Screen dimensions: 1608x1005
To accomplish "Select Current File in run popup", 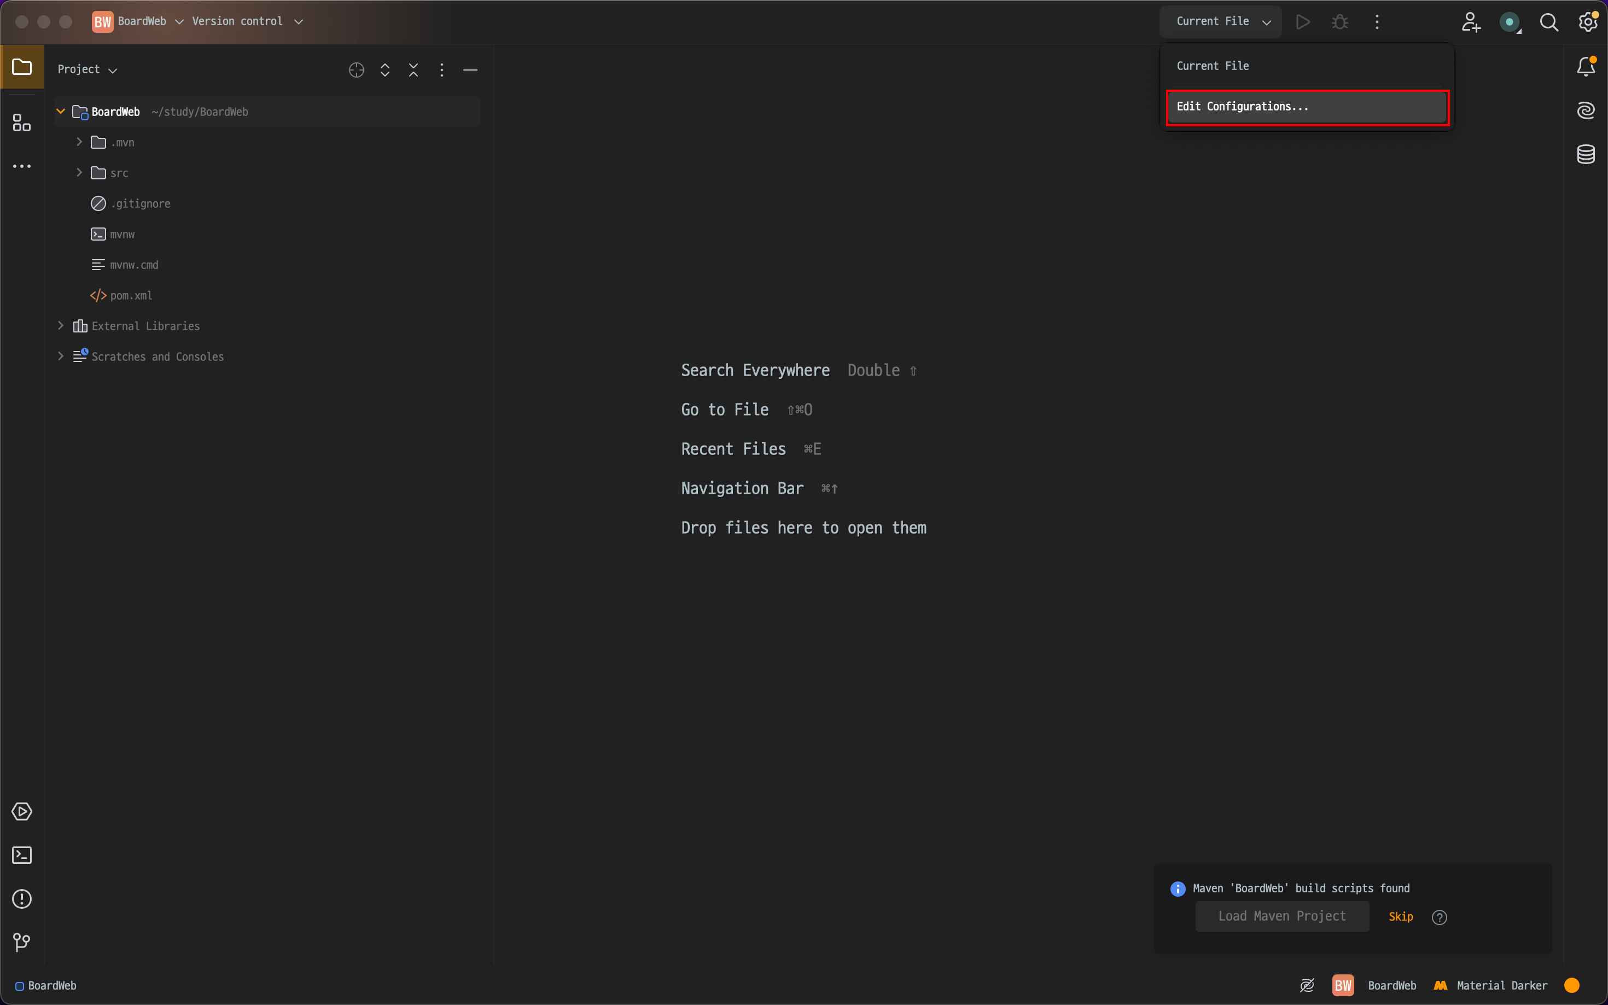I will click(1213, 66).
